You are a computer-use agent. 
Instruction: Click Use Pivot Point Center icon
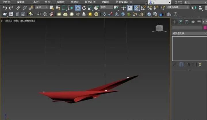click(116, 8)
